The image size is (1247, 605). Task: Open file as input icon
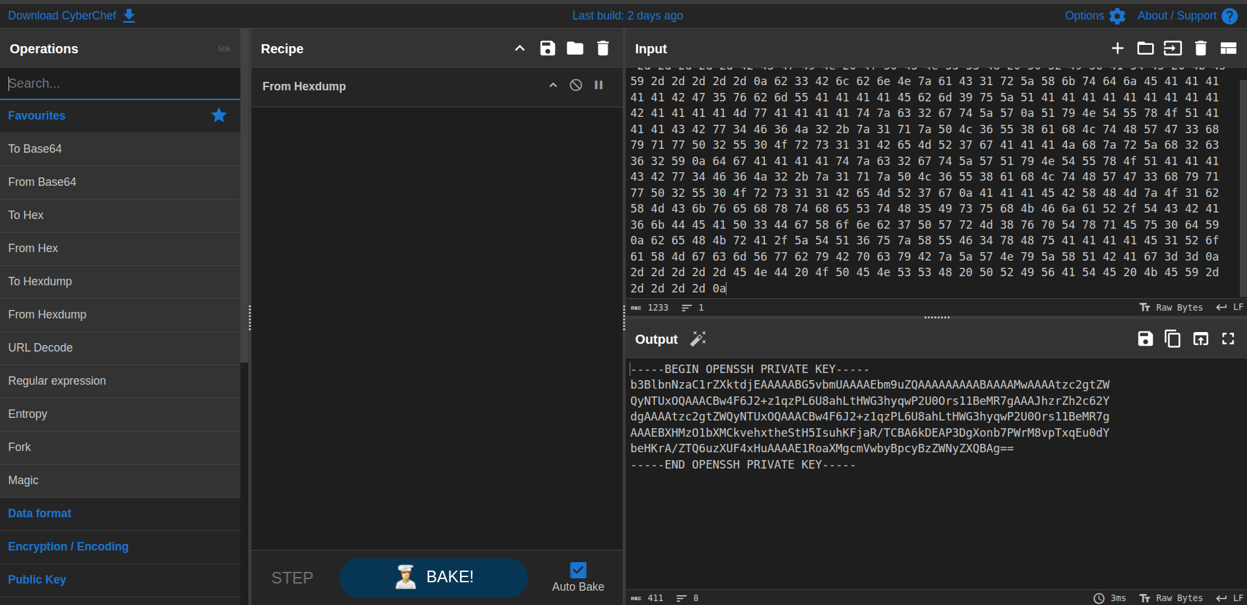(1173, 48)
